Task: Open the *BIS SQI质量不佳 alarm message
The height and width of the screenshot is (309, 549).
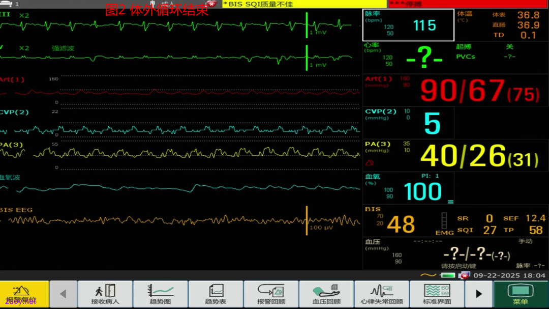Action: [304, 4]
